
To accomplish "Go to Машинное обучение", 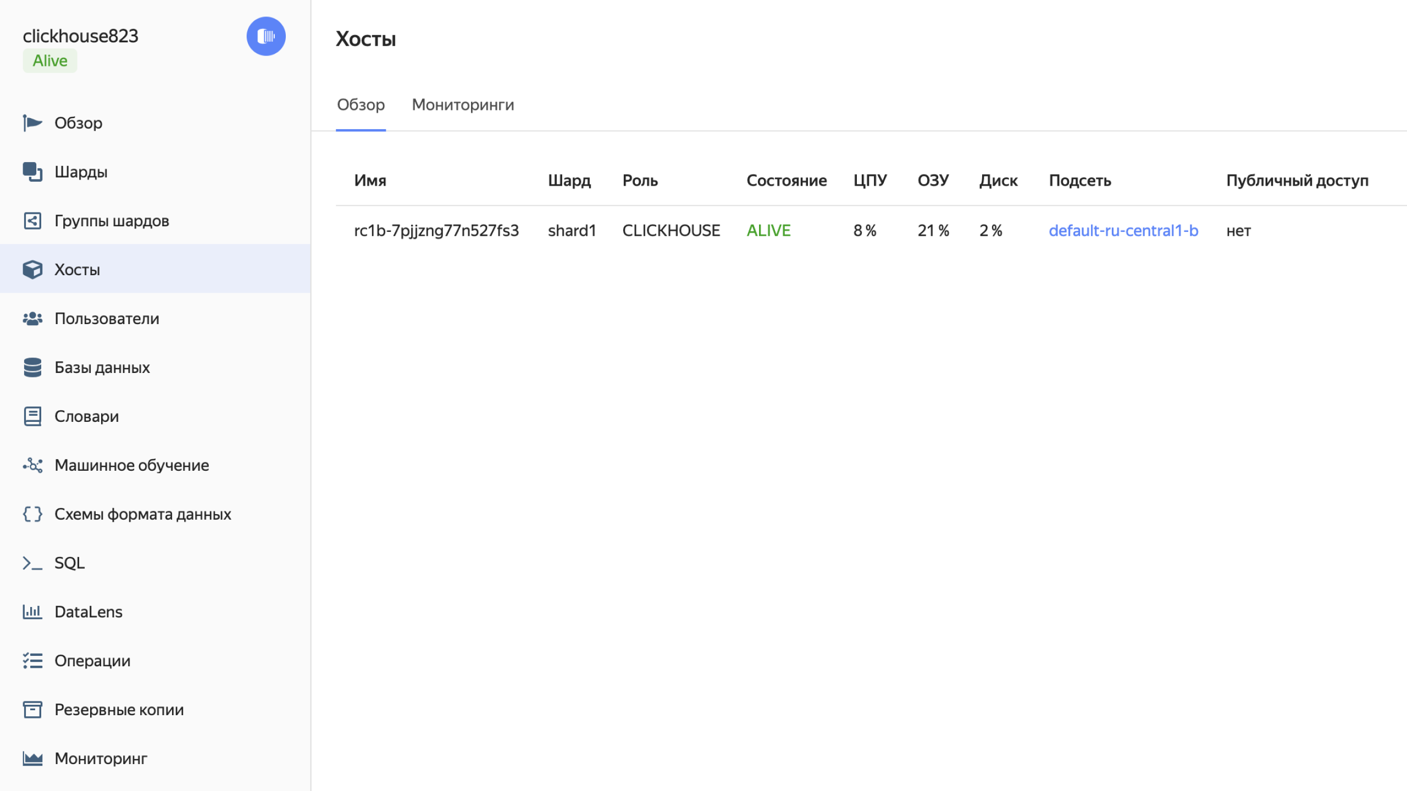I will [x=155, y=465].
